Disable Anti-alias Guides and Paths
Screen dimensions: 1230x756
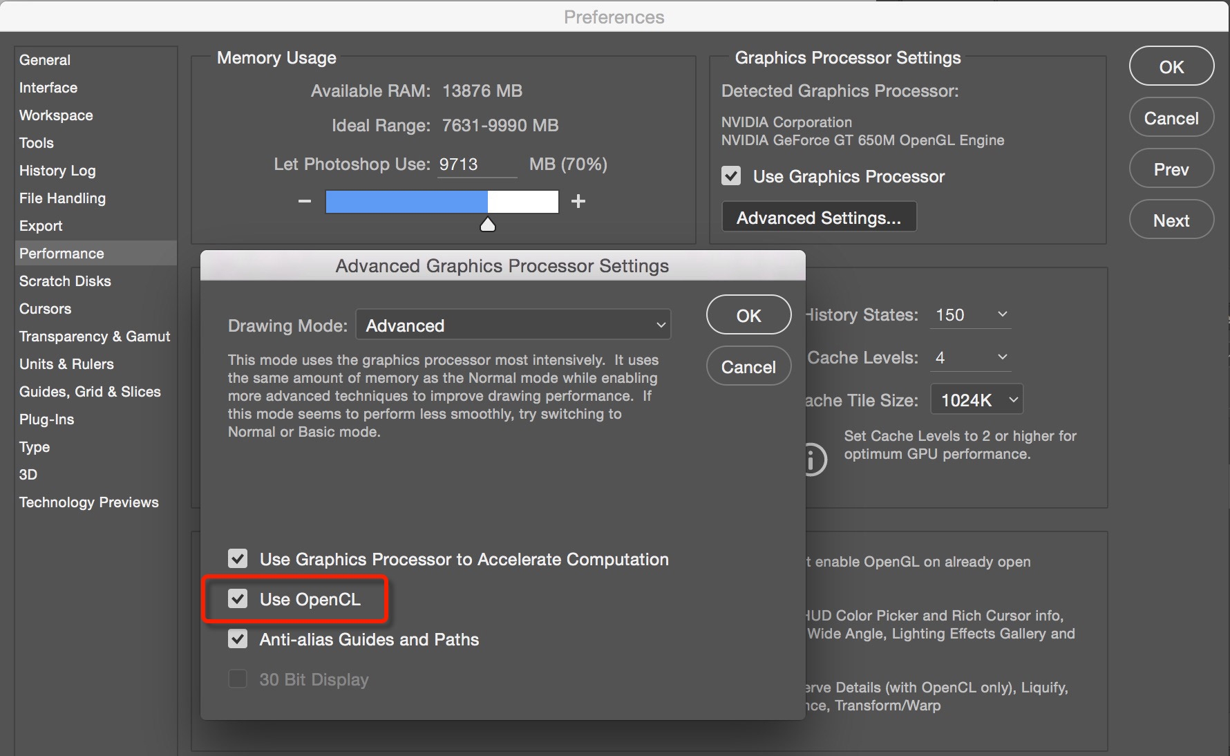tap(238, 639)
